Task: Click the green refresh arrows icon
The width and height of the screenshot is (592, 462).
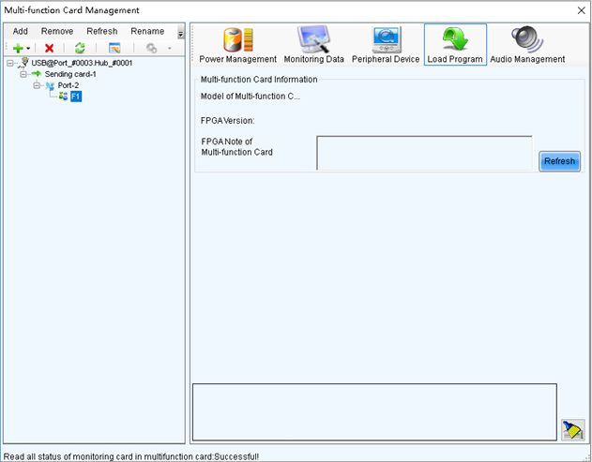Action: tap(80, 48)
